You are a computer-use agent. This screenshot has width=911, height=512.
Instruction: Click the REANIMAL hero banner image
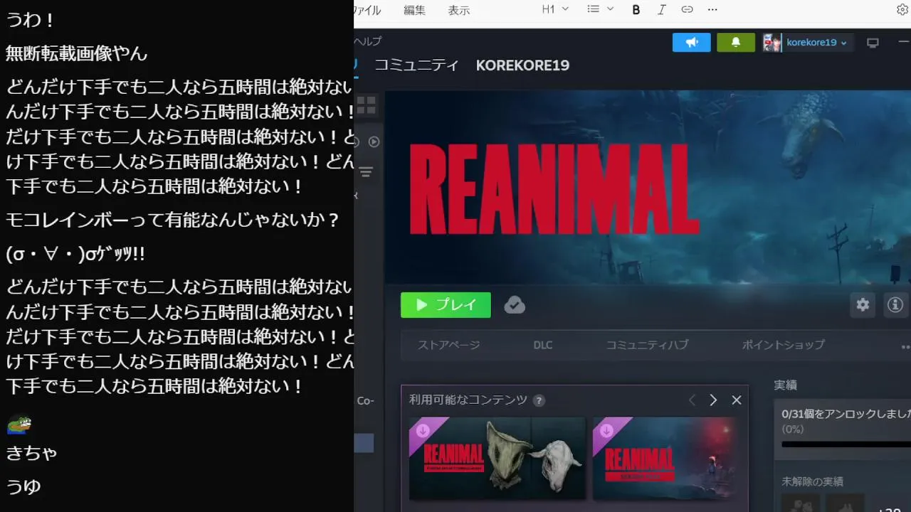pos(648,188)
